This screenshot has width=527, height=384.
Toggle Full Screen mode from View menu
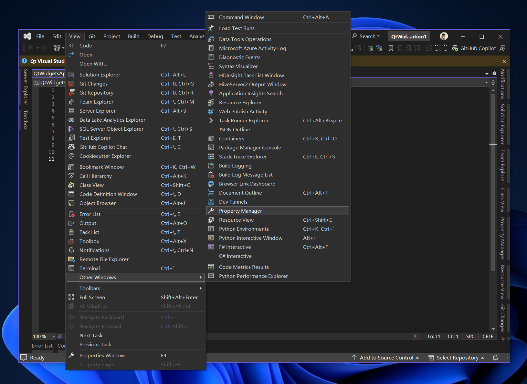point(92,297)
